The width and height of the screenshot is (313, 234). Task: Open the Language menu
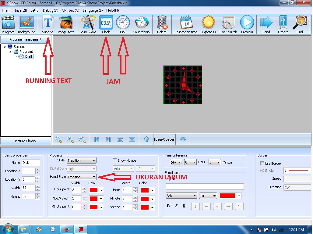tap(93, 10)
